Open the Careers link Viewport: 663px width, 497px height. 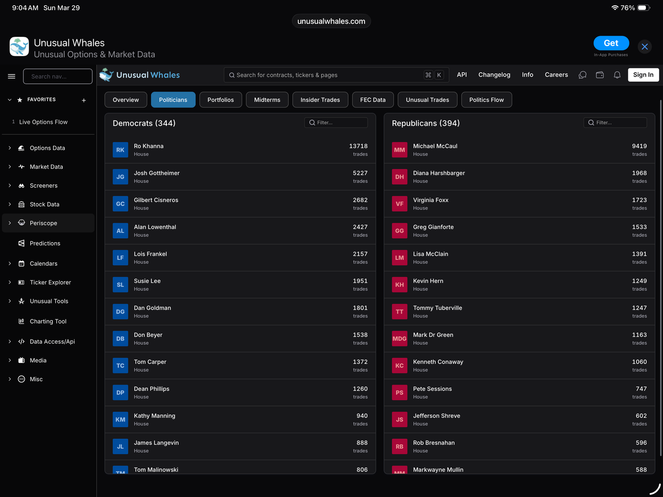556,75
